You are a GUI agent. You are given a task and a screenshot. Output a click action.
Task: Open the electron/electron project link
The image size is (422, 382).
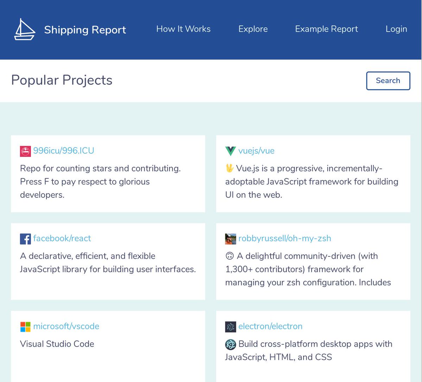270,326
